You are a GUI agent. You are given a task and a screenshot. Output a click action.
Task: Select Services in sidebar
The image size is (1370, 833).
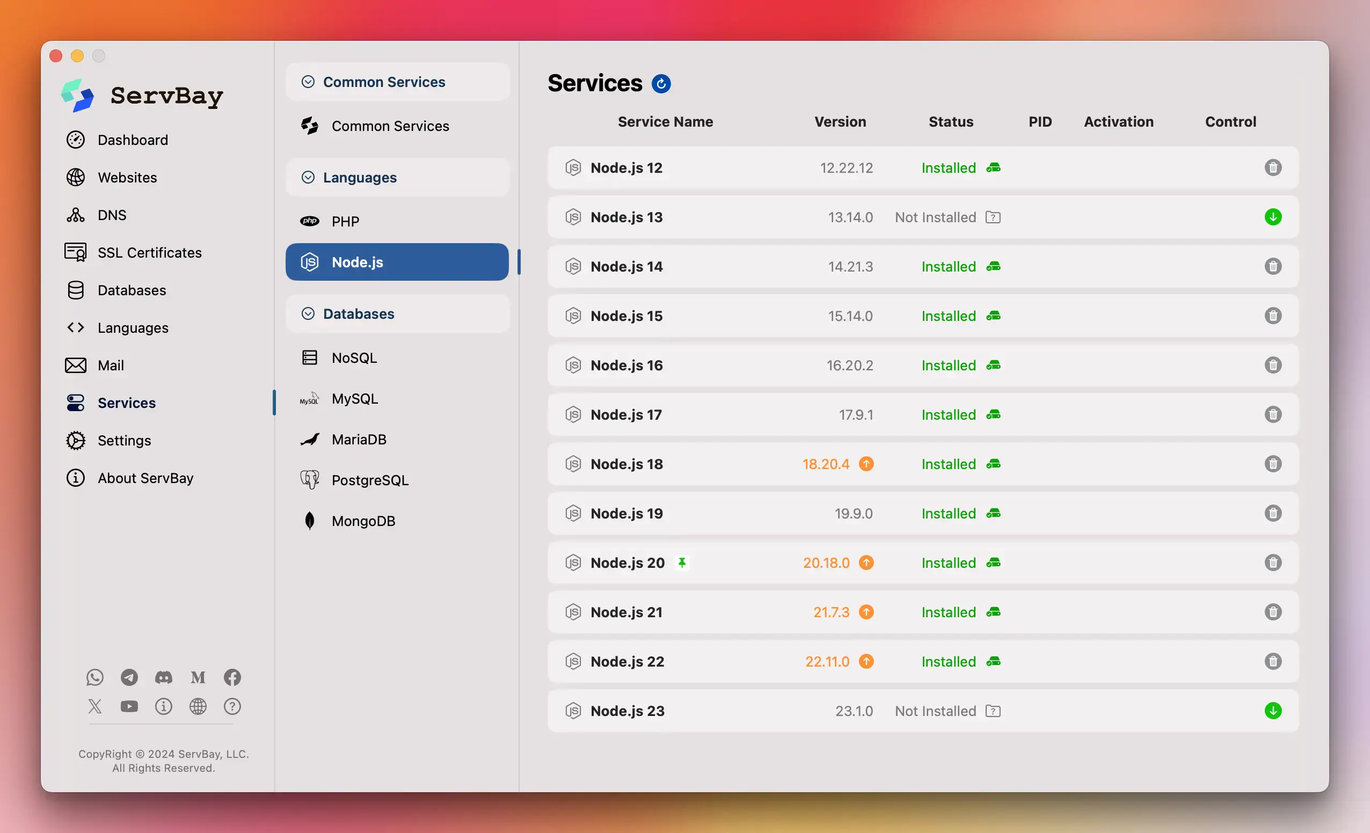pos(111,403)
